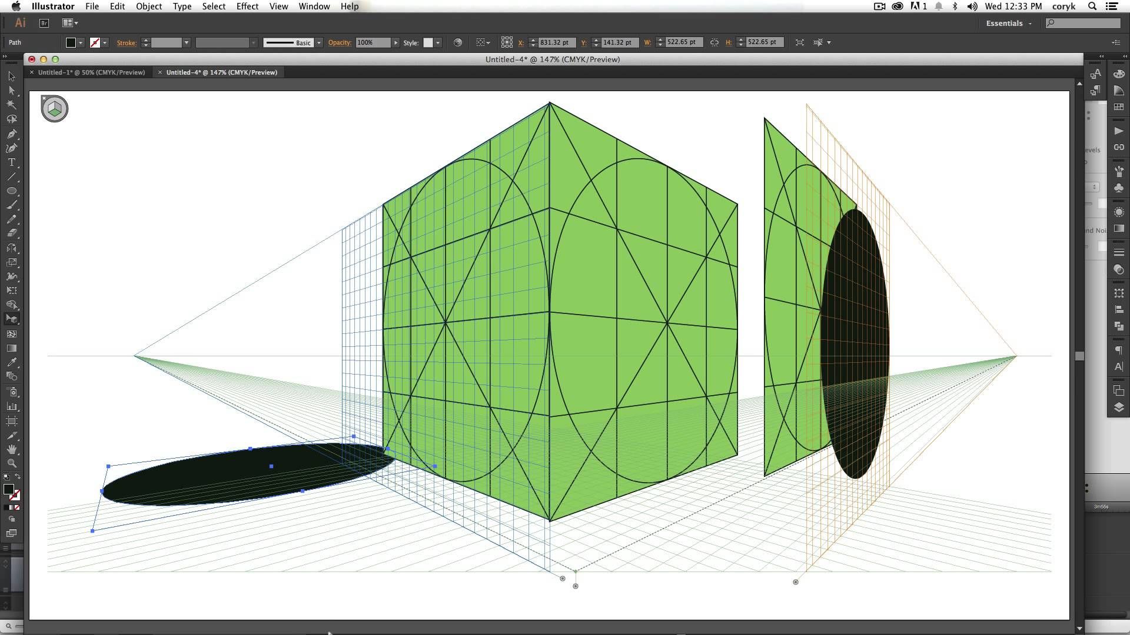Select the Ellipse shape tool
Image resolution: width=1130 pixels, height=635 pixels.
pos(11,191)
